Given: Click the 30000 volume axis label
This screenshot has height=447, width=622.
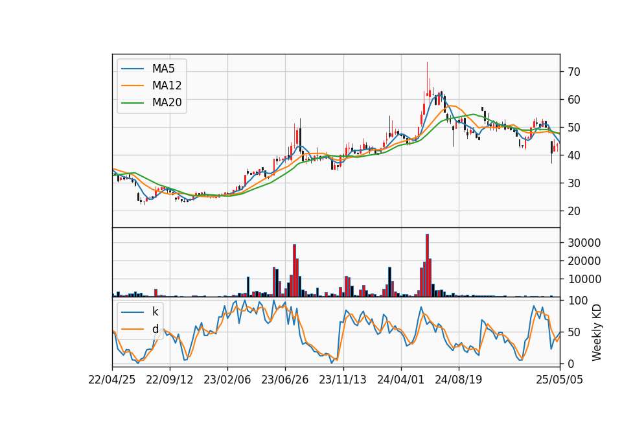Looking at the screenshot, I should point(584,243).
